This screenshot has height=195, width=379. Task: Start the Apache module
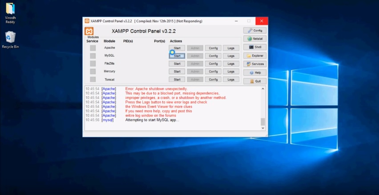point(177,48)
